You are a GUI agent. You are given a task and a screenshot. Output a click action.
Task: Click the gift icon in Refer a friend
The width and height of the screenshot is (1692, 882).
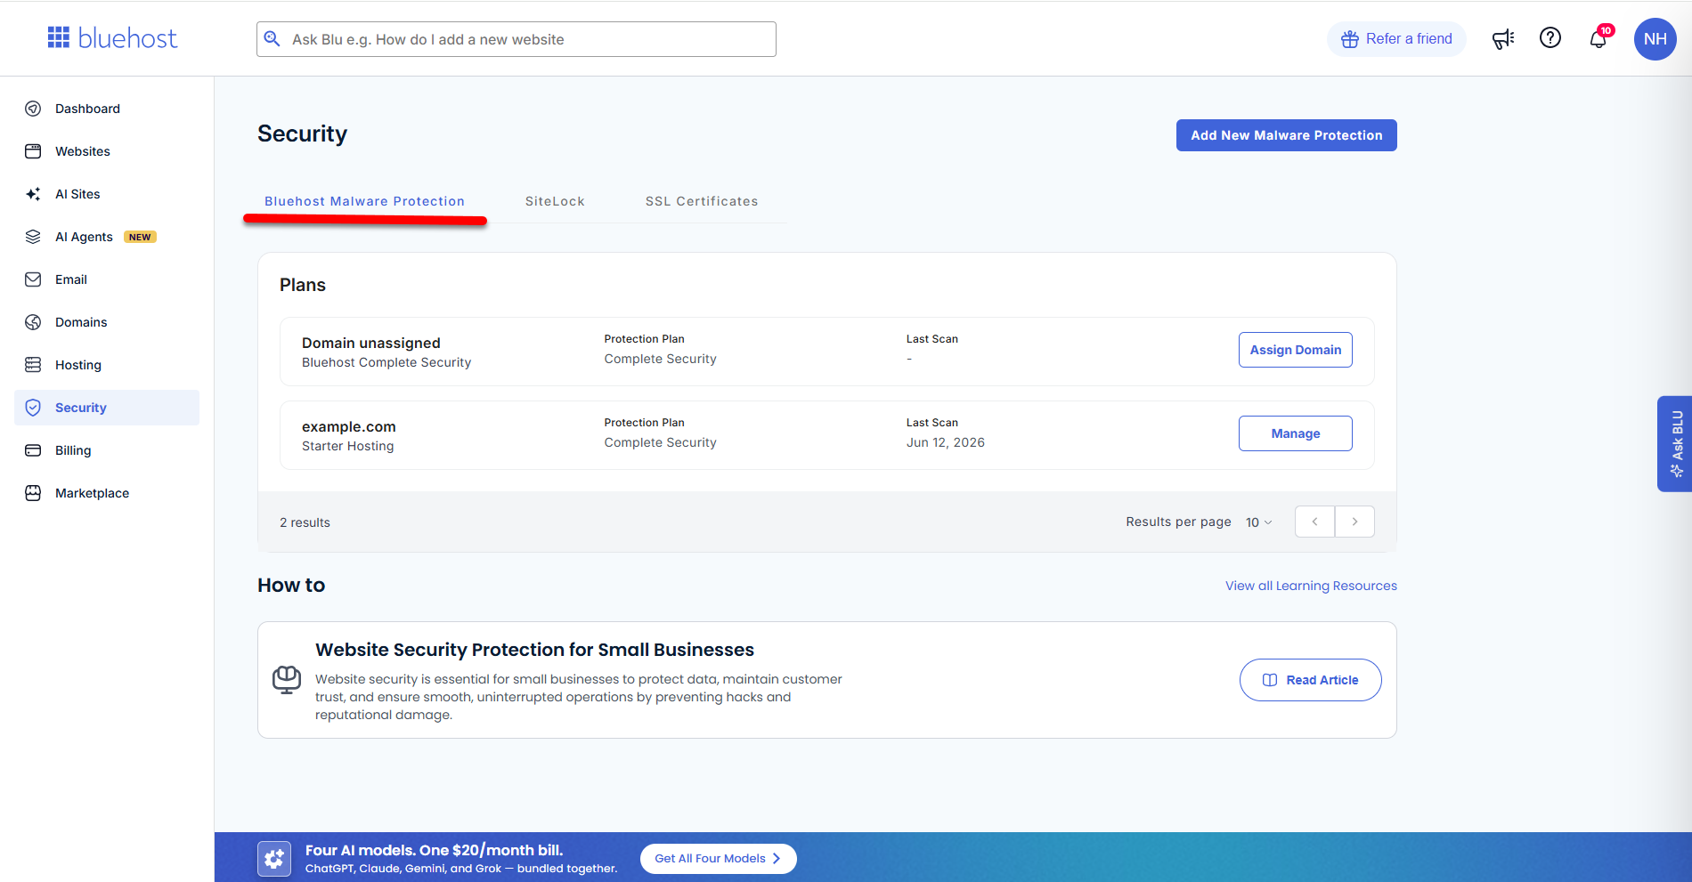[1350, 39]
